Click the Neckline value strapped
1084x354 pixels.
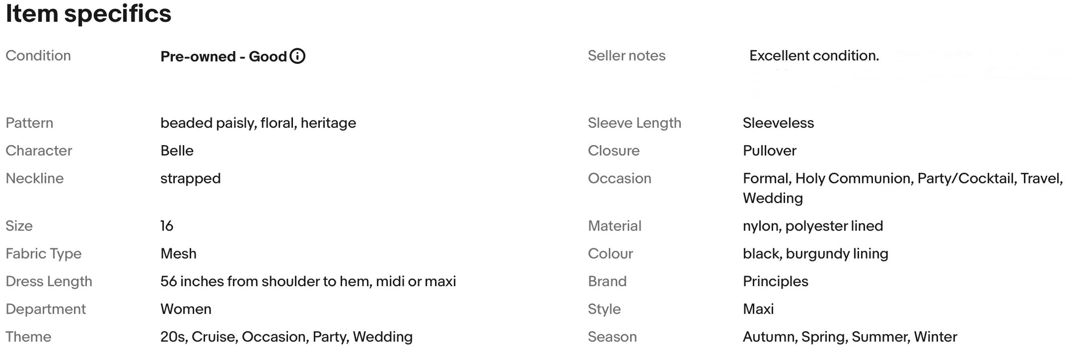click(x=191, y=178)
